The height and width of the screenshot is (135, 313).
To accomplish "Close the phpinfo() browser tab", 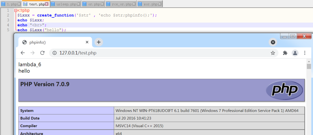I will coord(87,42).
